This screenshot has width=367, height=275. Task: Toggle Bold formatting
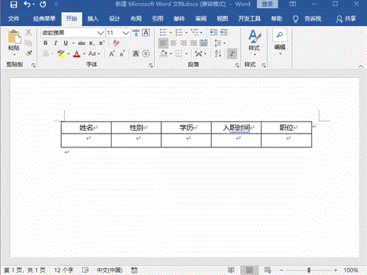point(45,43)
